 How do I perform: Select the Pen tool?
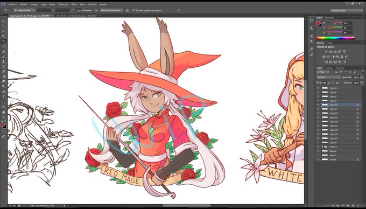tap(4, 92)
